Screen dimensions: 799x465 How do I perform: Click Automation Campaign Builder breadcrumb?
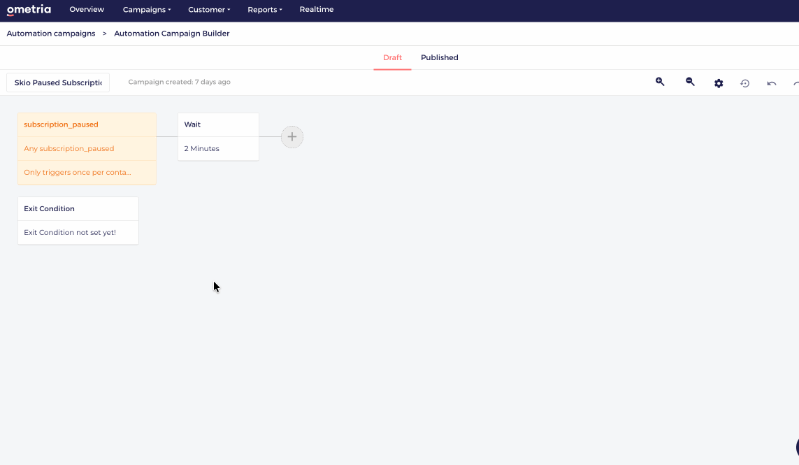172,33
